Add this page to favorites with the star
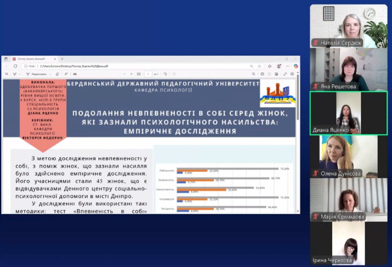The width and height of the screenshot is (392, 267). pos(260,66)
